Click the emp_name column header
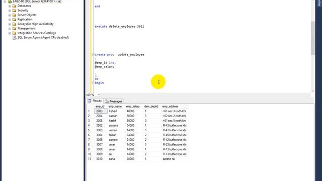This screenshot has height=181, width=322. tap(116, 106)
